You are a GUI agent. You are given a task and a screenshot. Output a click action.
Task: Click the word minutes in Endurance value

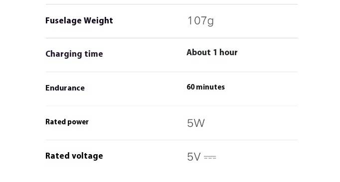click(x=210, y=87)
